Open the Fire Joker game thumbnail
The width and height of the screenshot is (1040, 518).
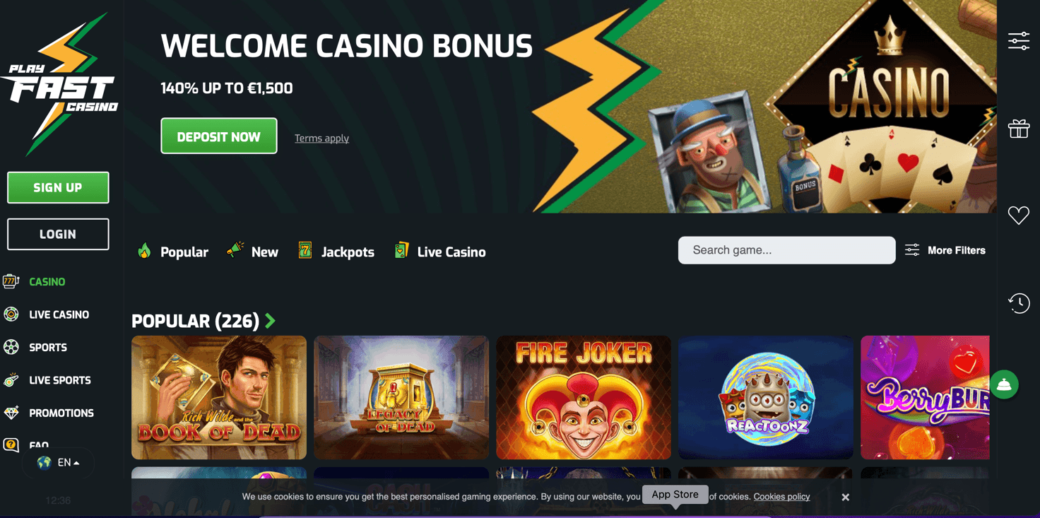pyautogui.click(x=584, y=397)
